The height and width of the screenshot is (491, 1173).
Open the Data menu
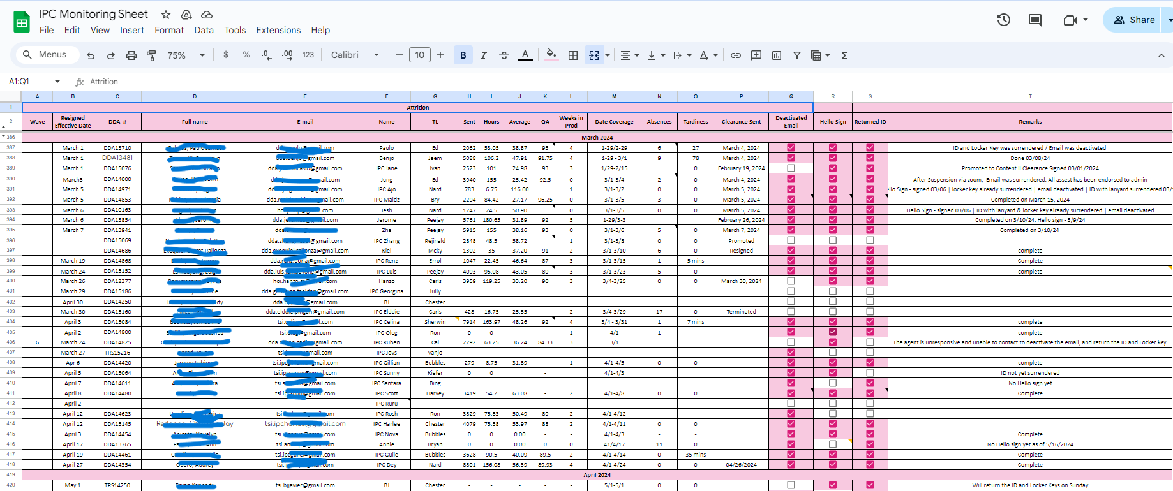coord(204,30)
